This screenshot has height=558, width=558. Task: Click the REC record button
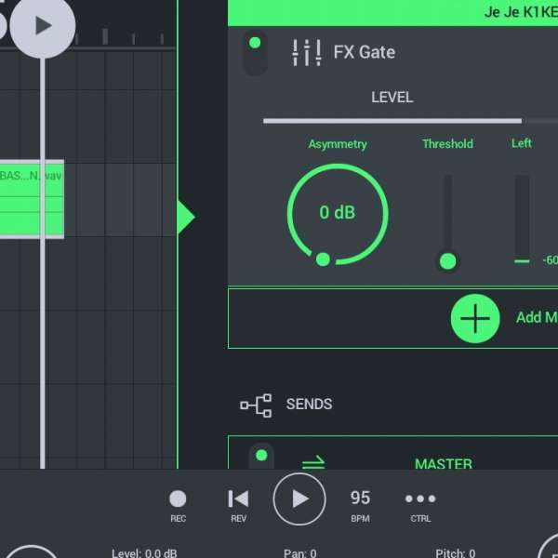coord(178,499)
